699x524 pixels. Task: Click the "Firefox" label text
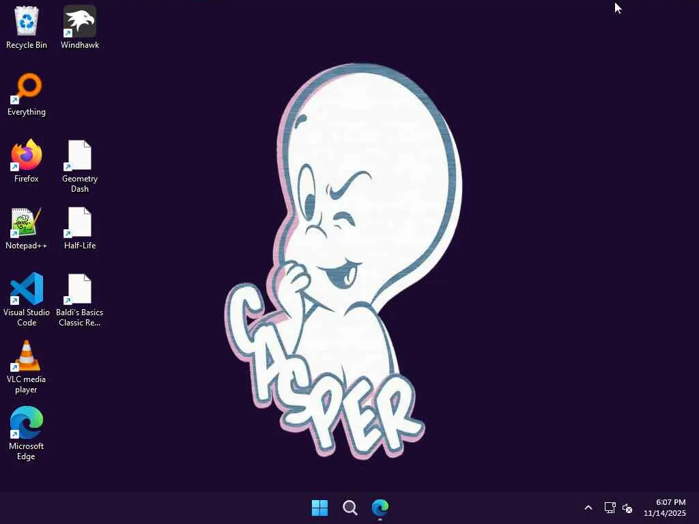(x=27, y=179)
